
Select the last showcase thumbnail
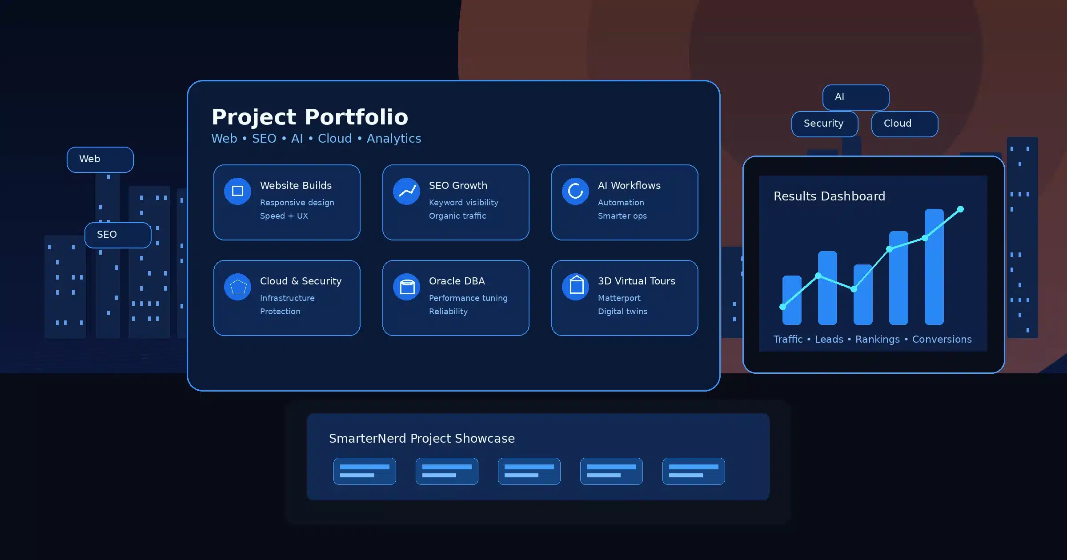(x=694, y=471)
